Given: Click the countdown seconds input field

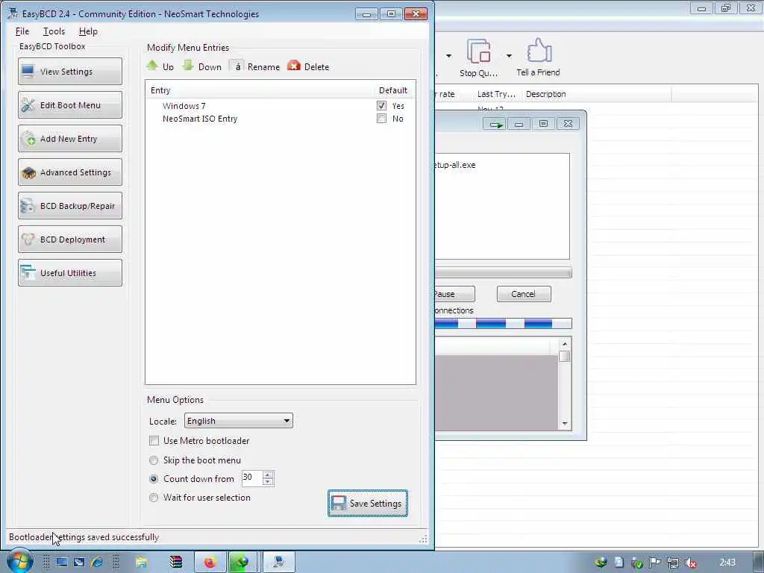Looking at the screenshot, I should click(x=252, y=478).
